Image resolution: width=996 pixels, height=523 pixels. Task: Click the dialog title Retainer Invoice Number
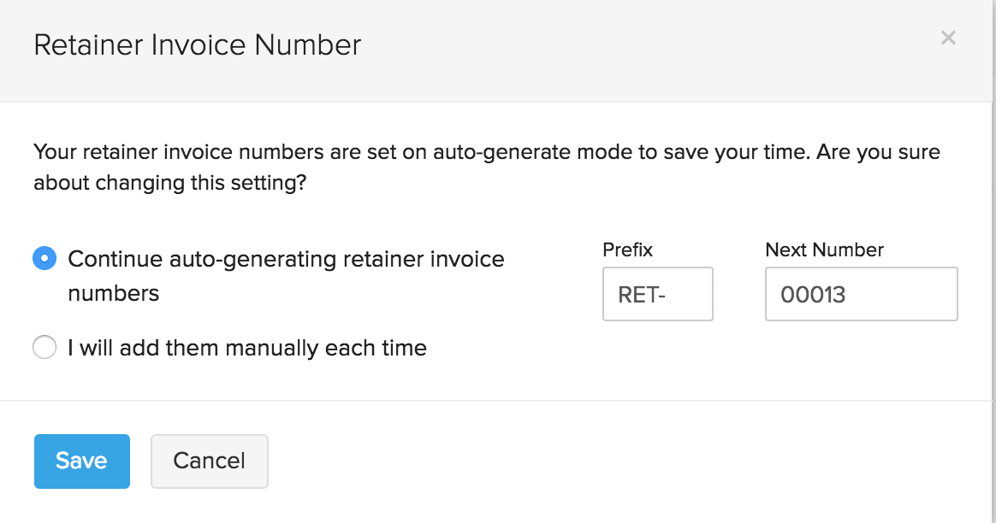[x=196, y=44]
